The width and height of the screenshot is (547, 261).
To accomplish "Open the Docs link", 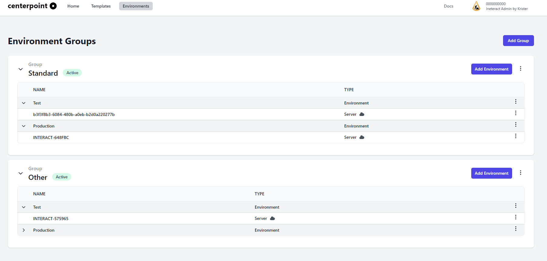I will 448,6.
